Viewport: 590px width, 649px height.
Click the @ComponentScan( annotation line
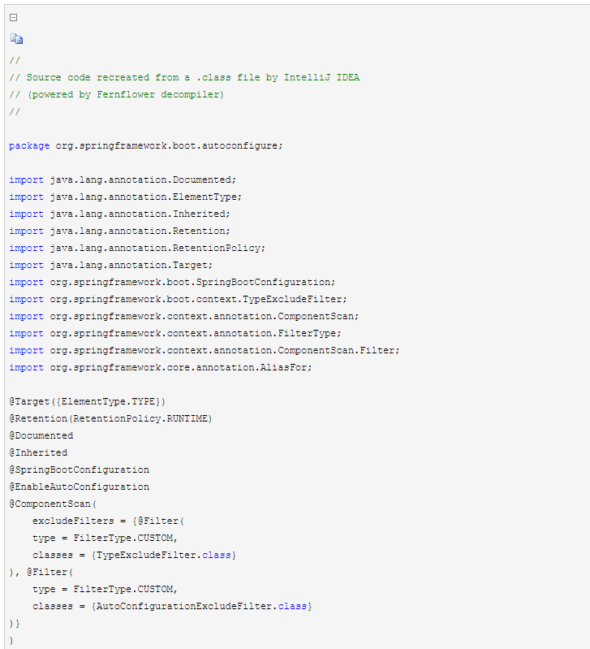coord(53,504)
